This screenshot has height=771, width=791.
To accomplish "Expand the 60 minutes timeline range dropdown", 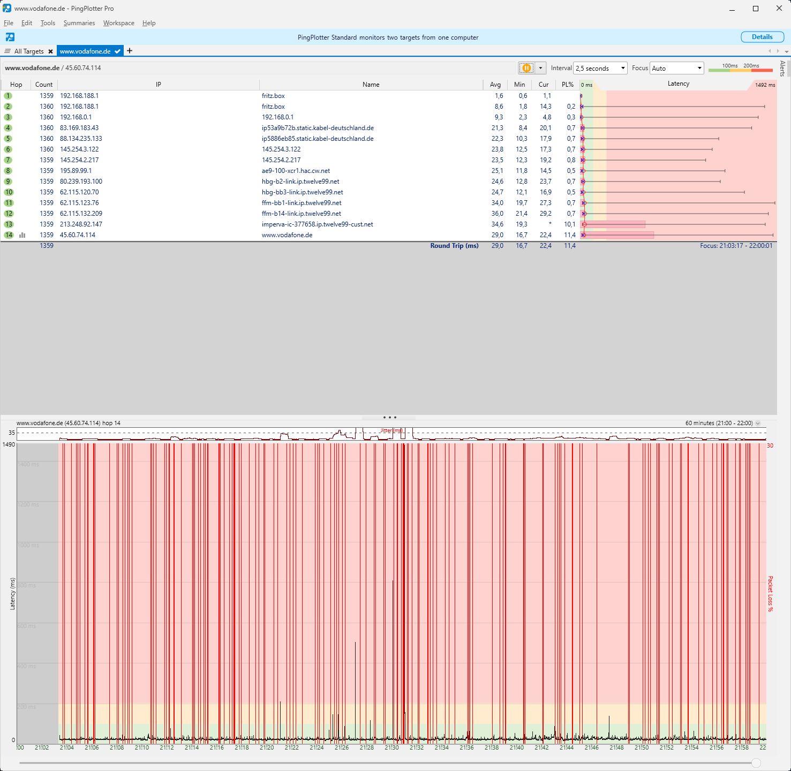I will point(758,423).
